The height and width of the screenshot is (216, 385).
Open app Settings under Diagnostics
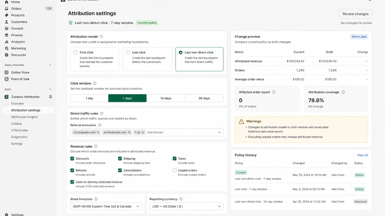pos(17,144)
